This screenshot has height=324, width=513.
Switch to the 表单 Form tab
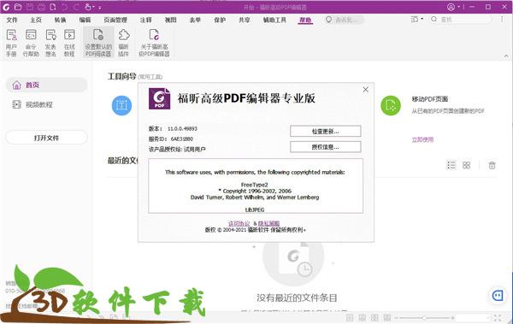coord(195,20)
